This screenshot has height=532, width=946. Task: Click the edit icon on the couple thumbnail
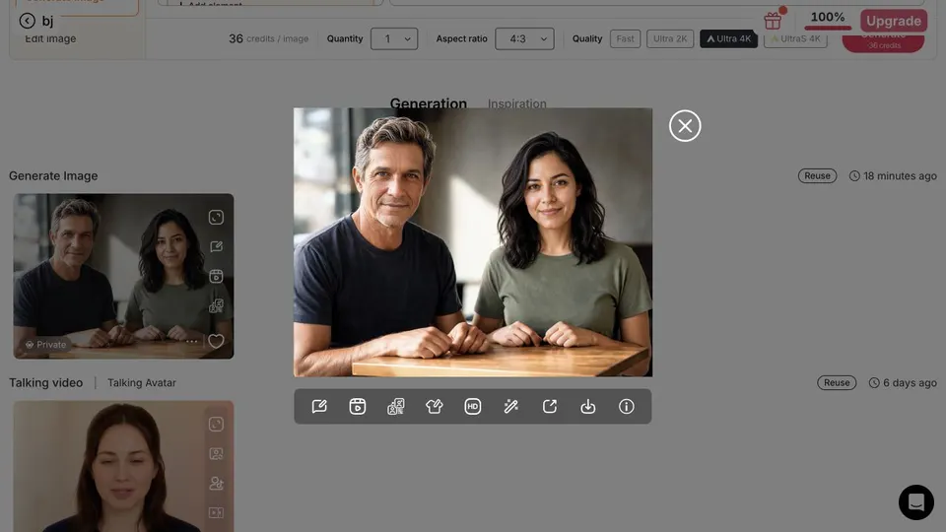tap(216, 246)
